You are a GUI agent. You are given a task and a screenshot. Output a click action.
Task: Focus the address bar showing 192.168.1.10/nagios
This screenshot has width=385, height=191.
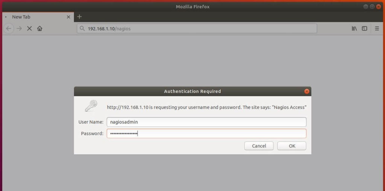tap(197, 29)
